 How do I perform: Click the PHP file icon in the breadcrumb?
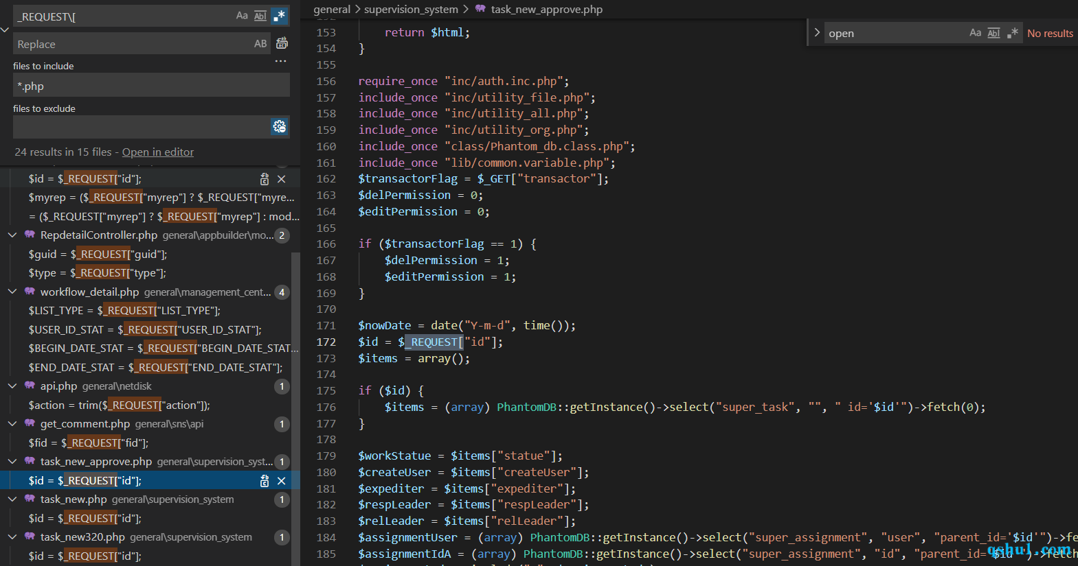pyautogui.click(x=480, y=9)
